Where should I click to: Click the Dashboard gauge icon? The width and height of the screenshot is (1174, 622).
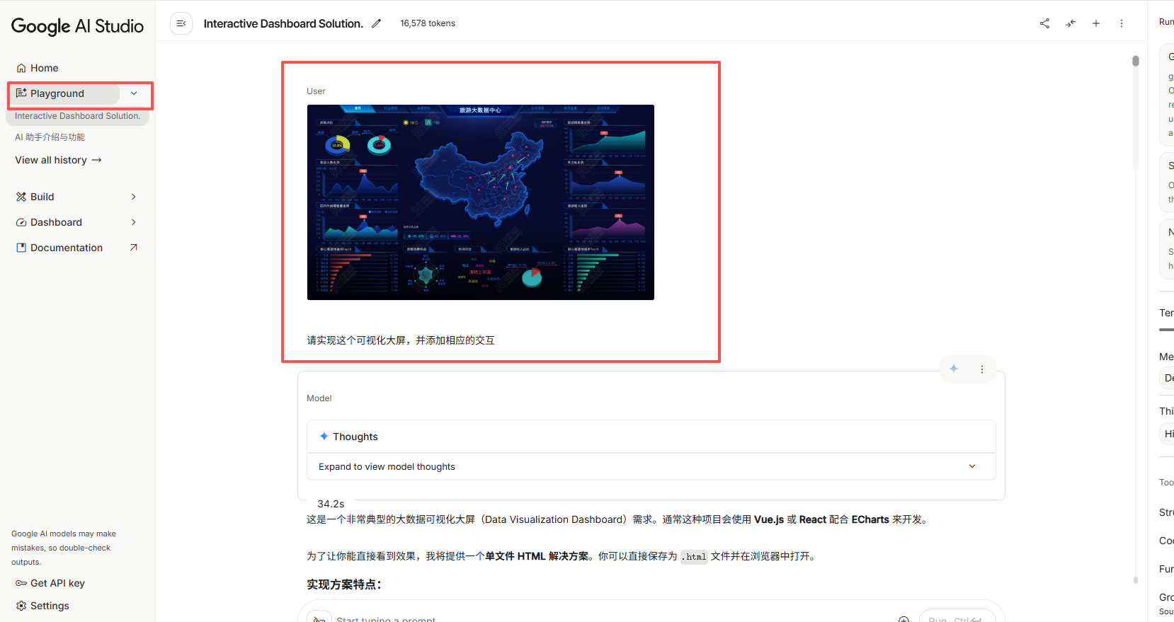pyautogui.click(x=21, y=222)
